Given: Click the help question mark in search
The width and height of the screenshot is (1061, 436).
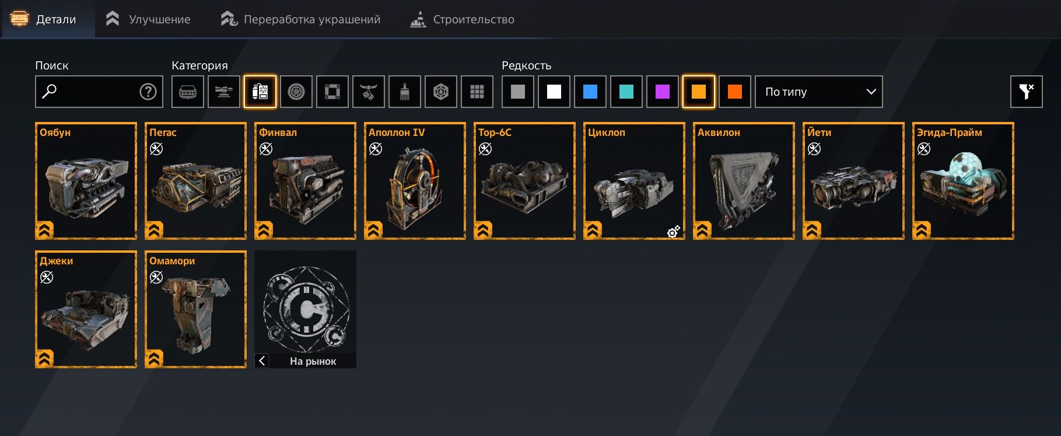Looking at the screenshot, I should point(148,92).
